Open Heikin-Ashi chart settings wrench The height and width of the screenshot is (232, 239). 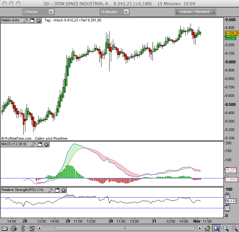click(x=26, y=20)
